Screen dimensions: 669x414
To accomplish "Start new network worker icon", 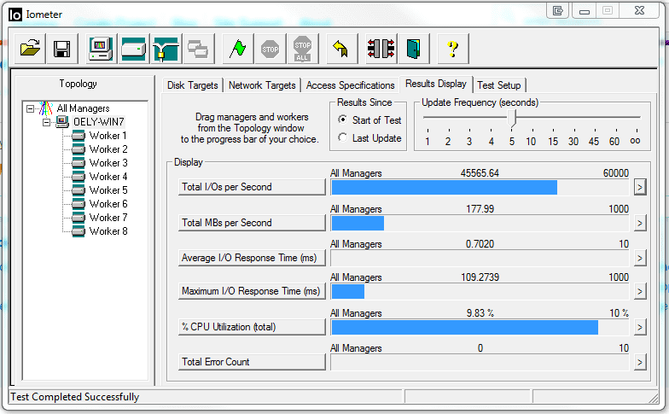I will [166, 49].
